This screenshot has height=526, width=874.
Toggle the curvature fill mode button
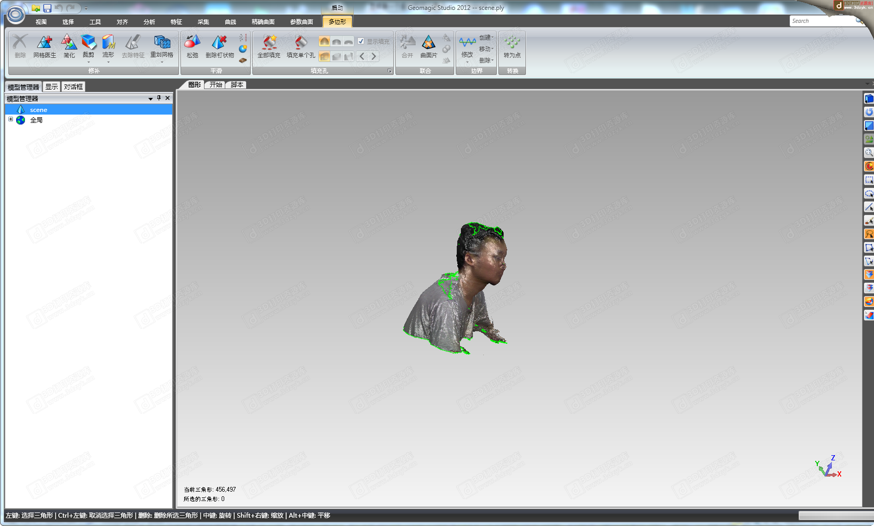[324, 41]
